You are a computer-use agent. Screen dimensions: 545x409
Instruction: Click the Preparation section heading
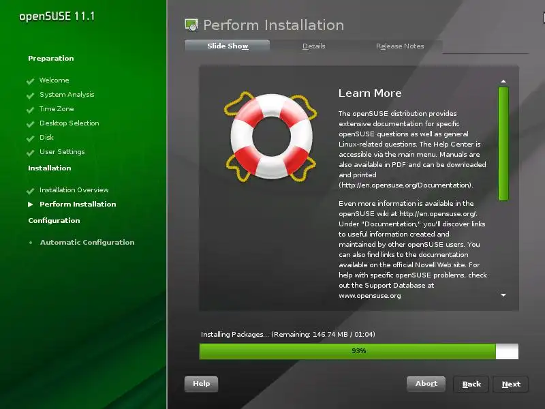tap(50, 58)
